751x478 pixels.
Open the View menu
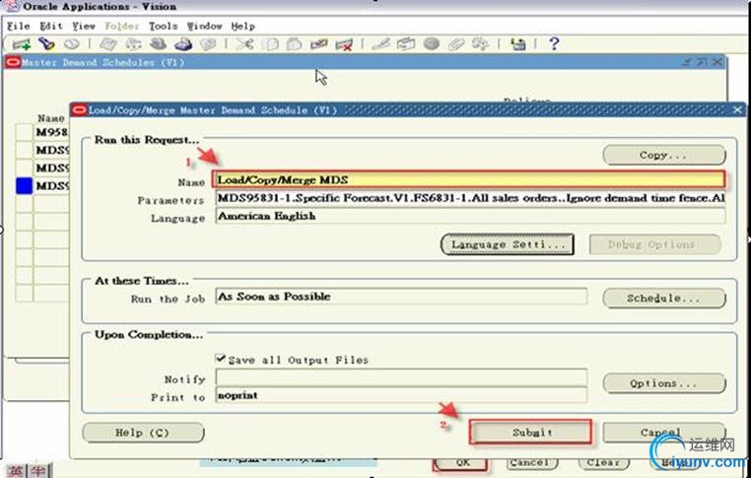[x=84, y=26]
